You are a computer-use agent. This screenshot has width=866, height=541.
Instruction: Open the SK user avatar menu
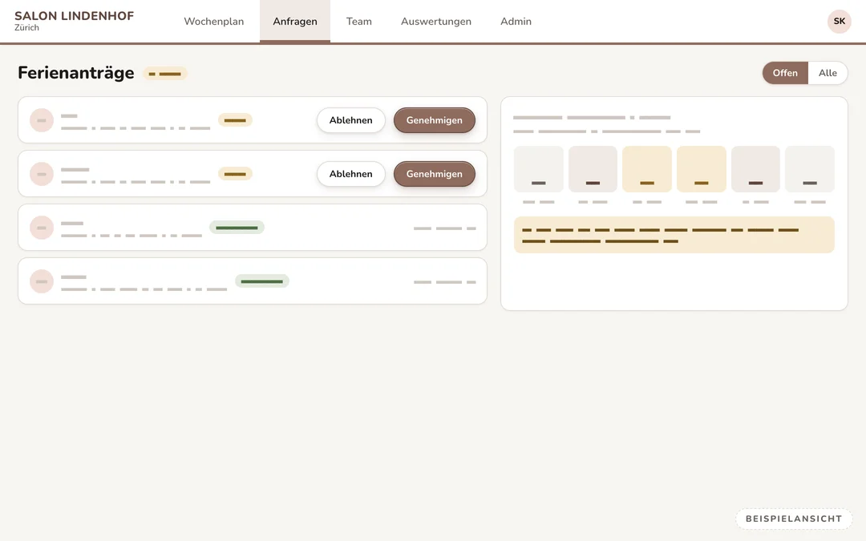point(839,22)
